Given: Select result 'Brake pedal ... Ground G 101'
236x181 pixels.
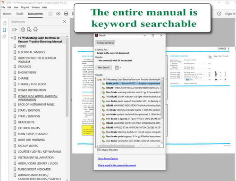Looking at the screenshot, I should [x=133, y=83].
